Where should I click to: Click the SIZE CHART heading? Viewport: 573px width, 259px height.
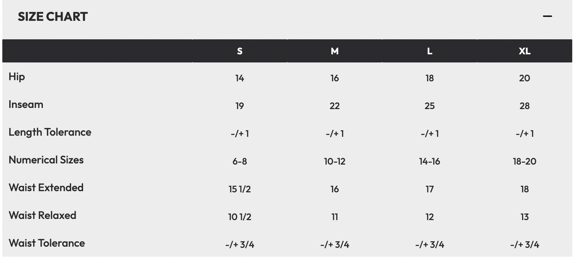[x=53, y=17]
